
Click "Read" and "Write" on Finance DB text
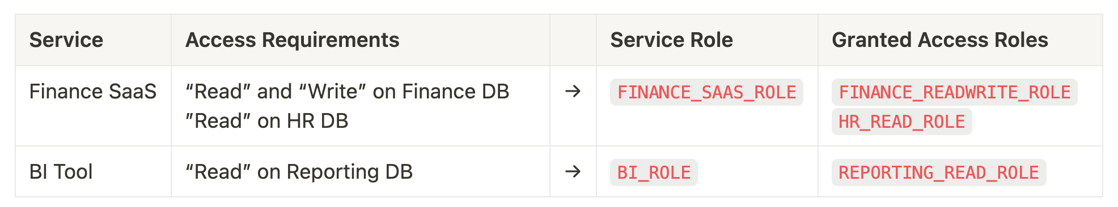tap(348, 91)
